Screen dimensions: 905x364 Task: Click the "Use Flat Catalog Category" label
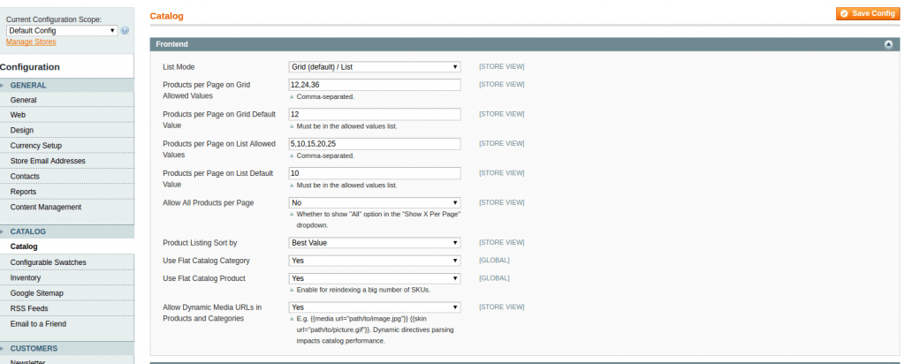click(x=206, y=261)
